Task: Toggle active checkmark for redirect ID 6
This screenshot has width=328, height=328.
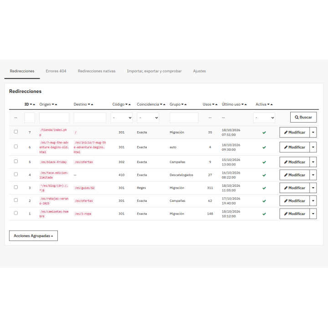Action: coord(264,148)
